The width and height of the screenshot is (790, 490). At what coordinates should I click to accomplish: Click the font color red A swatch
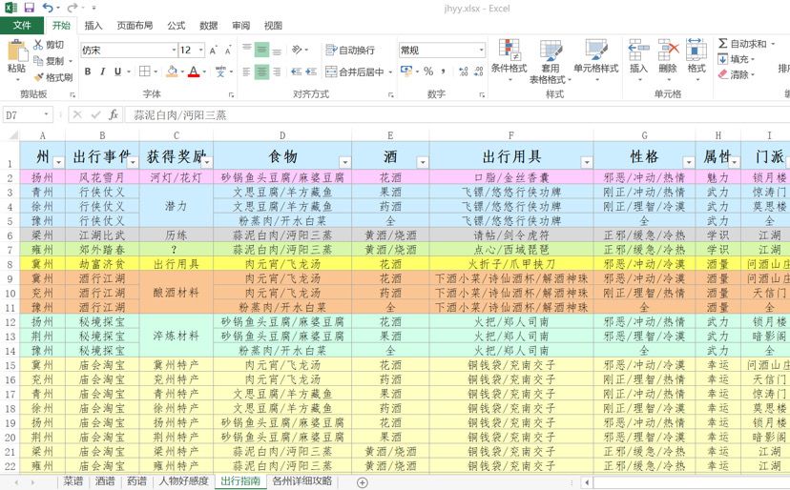(194, 71)
